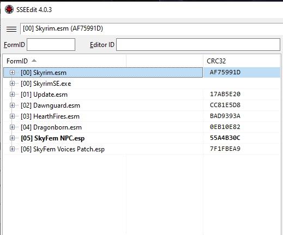Click CRC32 value CC81E5D8
The height and width of the screenshot is (235, 283).
pos(225,105)
